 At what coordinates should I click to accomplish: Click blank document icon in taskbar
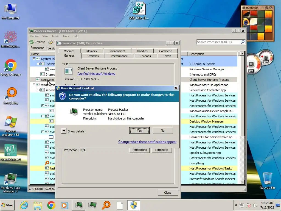[120, 205]
